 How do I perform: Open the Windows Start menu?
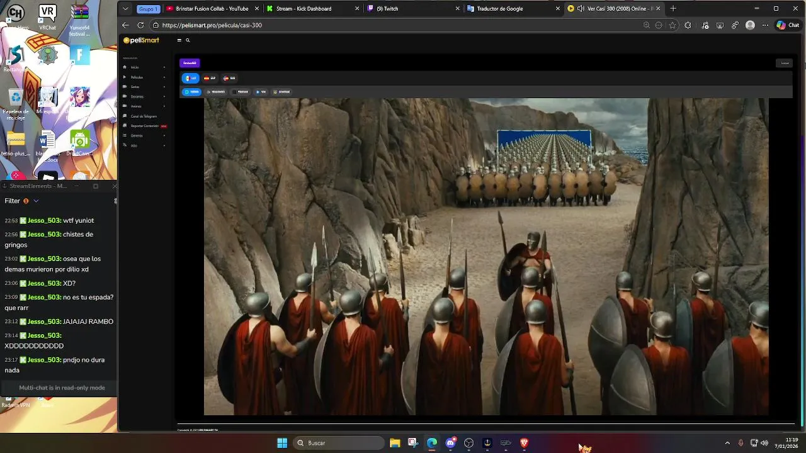click(x=282, y=443)
